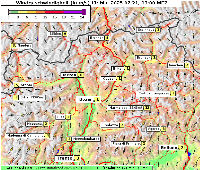Click the purple end of the color legend

point(84,12)
